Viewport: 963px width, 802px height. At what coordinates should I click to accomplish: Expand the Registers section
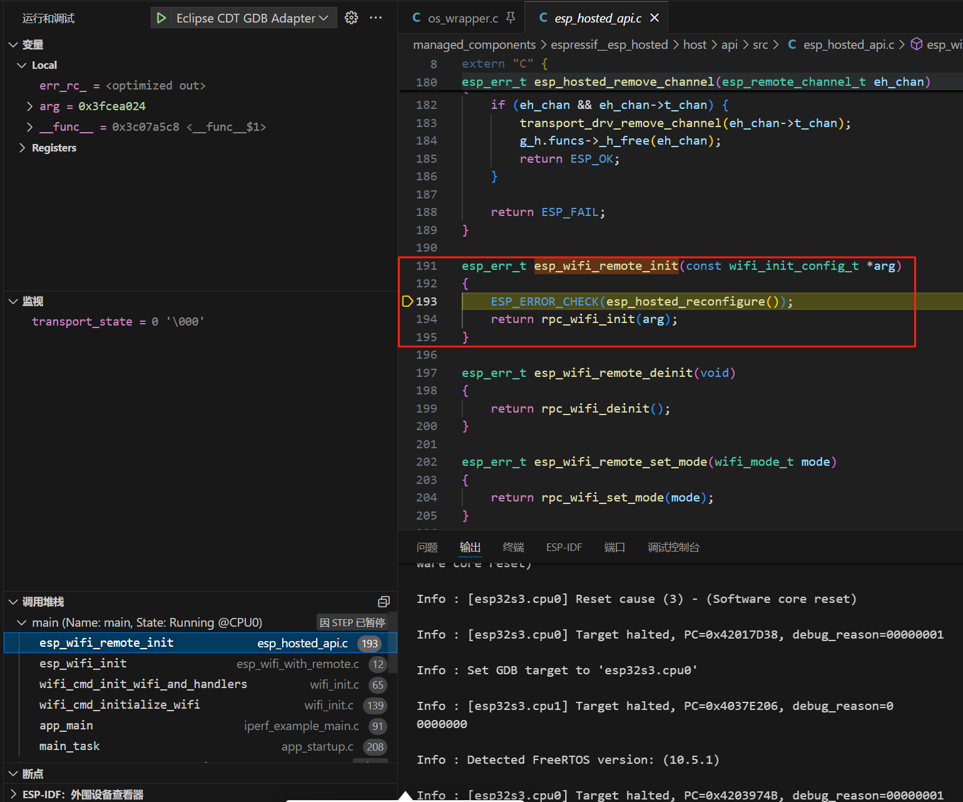(x=23, y=148)
